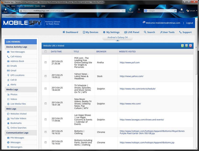Open the Tools menu
This screenshot has height=151, width=199.
pos(37,6)
